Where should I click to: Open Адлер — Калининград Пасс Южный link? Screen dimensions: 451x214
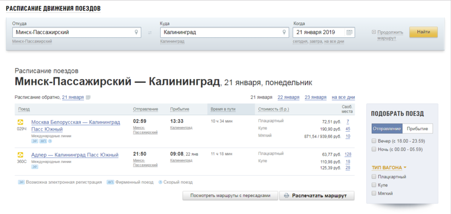coord(75,155)
